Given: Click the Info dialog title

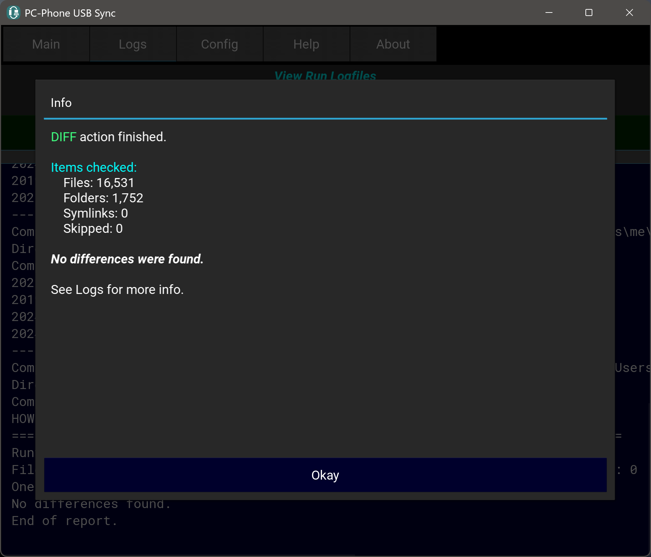Looking at the screenshot, I should click(61, 103).
